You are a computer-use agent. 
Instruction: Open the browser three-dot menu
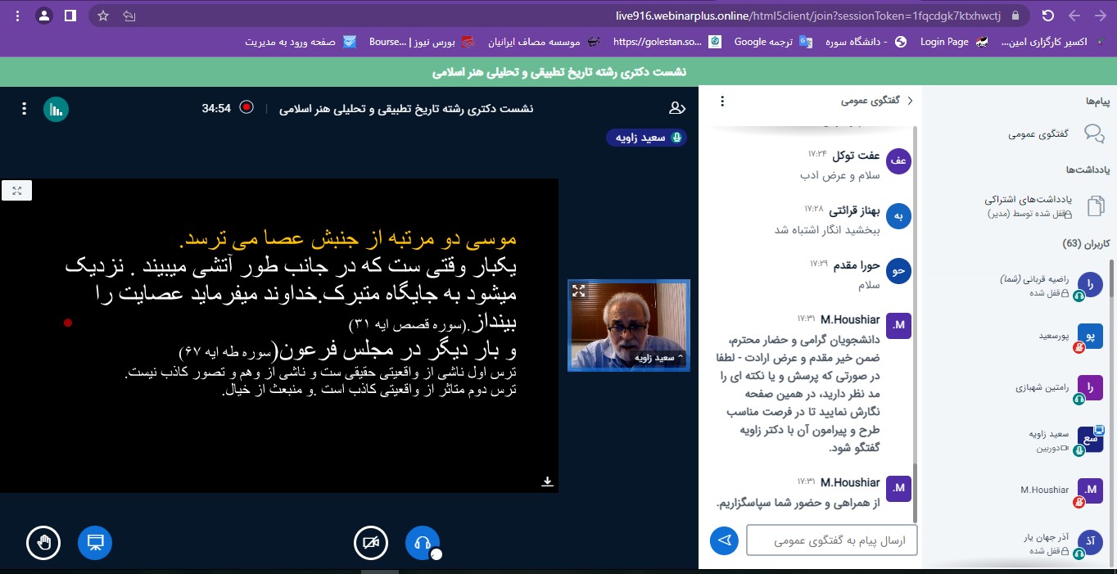tap(16, 16)
